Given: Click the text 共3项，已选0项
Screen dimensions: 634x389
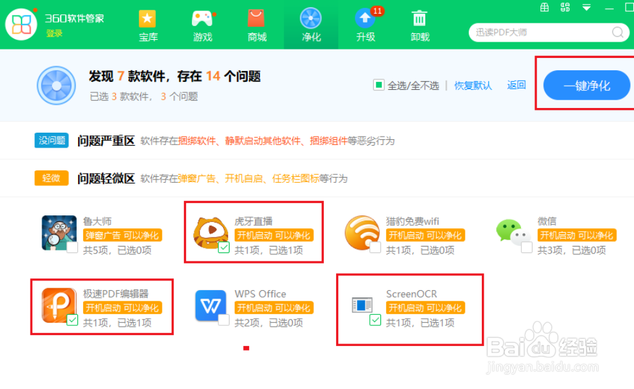Looking at the screenshot, I should pos(572,250).
